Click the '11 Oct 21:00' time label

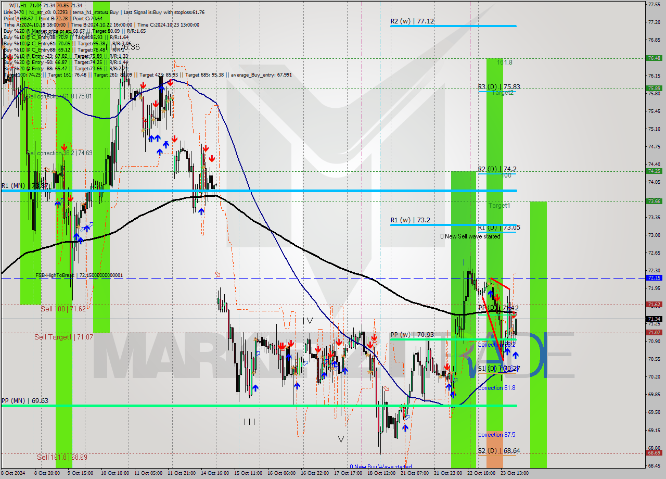(181, 473)
